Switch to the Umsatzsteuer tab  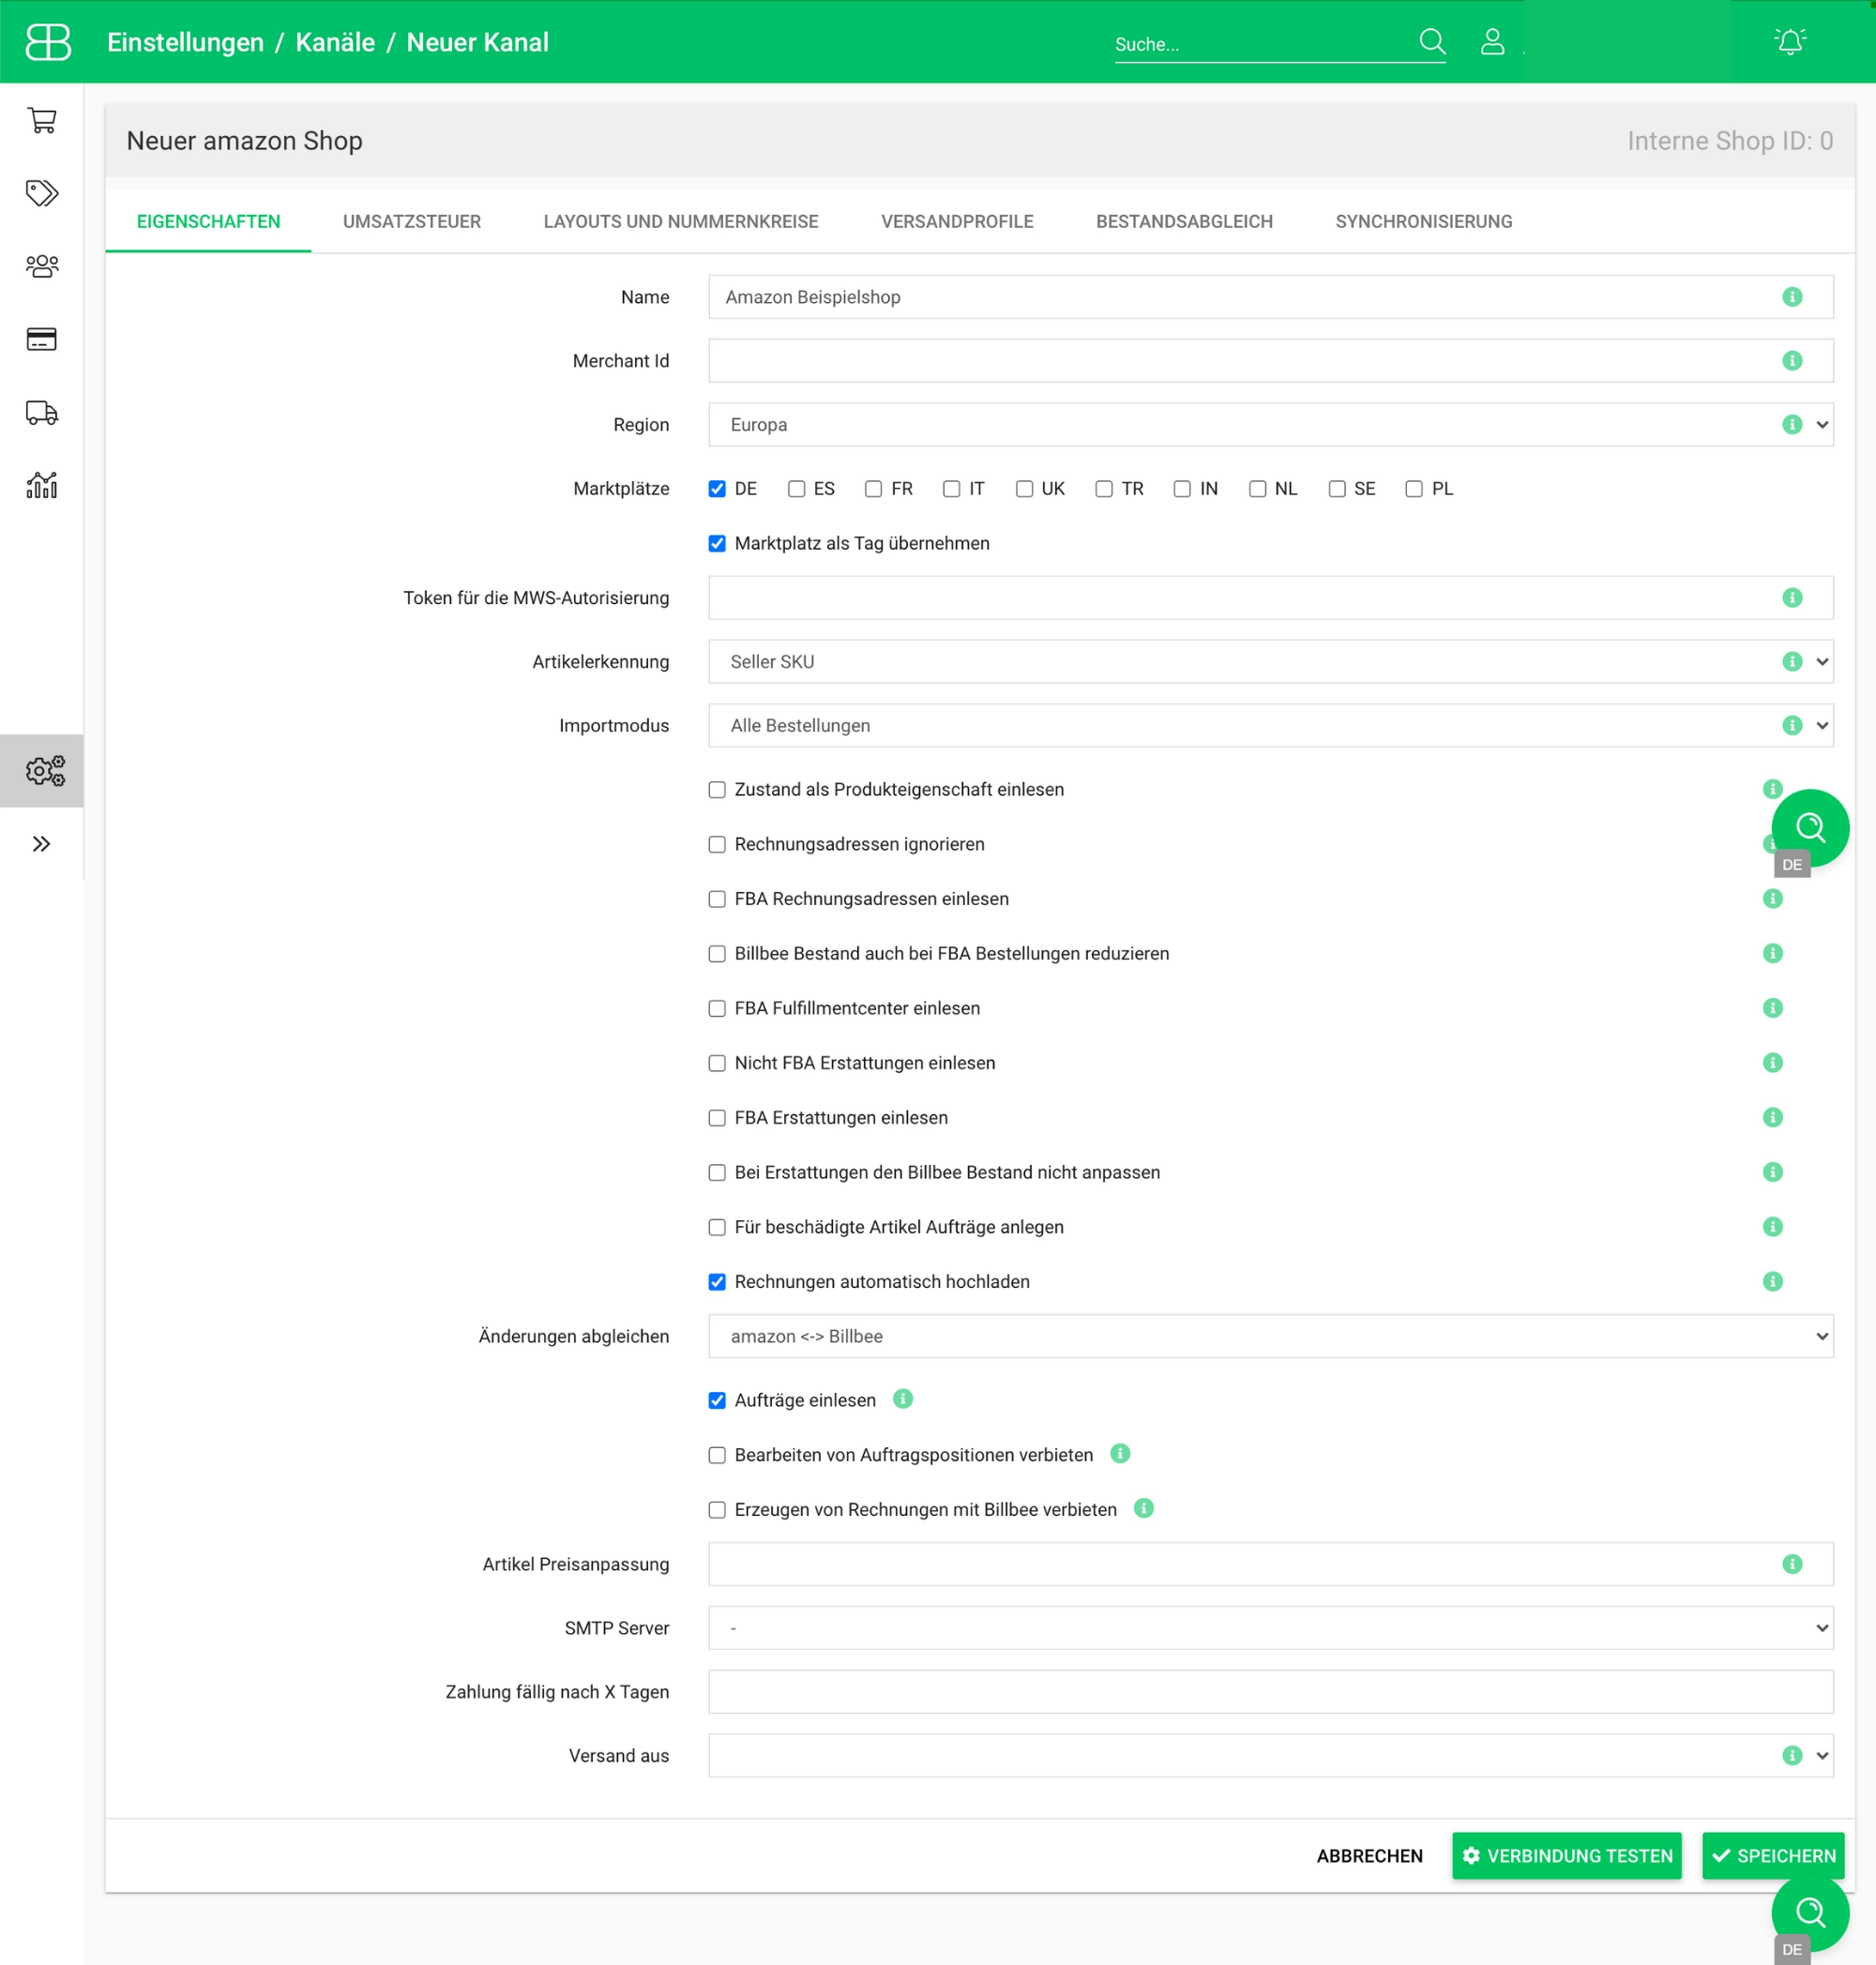(412, 222)
